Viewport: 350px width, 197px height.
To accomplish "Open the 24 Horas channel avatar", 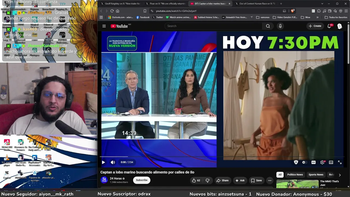I will point(104,180).
